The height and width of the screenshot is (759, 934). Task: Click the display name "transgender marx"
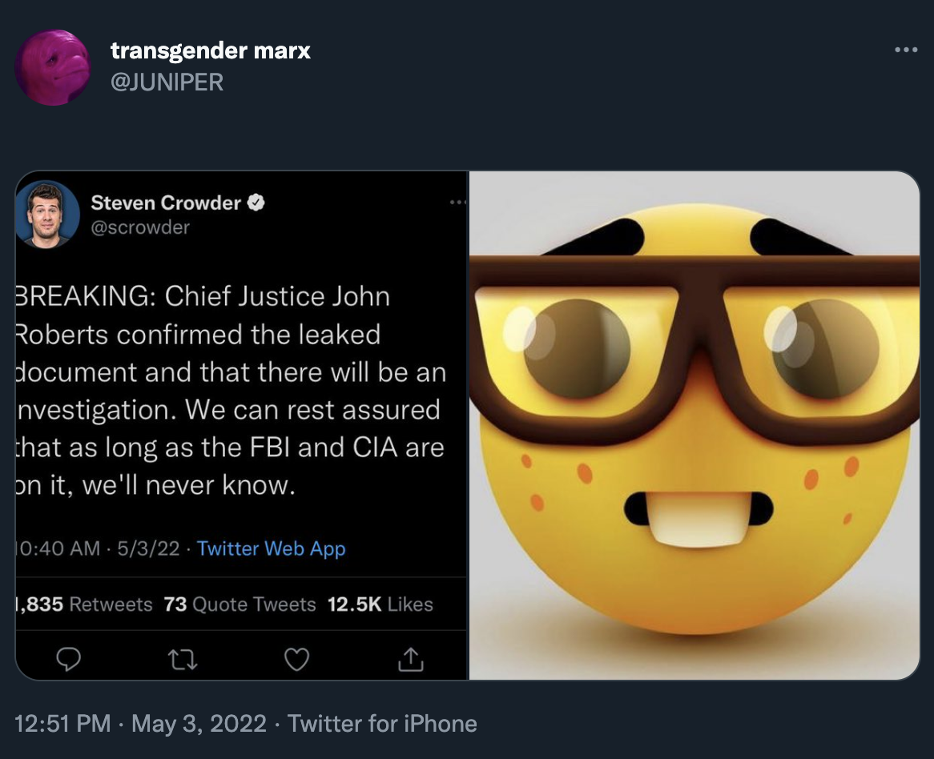point(211,51)
